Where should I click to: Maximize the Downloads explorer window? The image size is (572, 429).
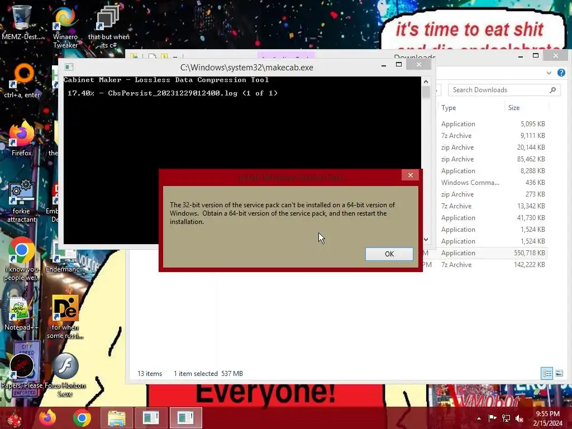[x=536, y=55]
